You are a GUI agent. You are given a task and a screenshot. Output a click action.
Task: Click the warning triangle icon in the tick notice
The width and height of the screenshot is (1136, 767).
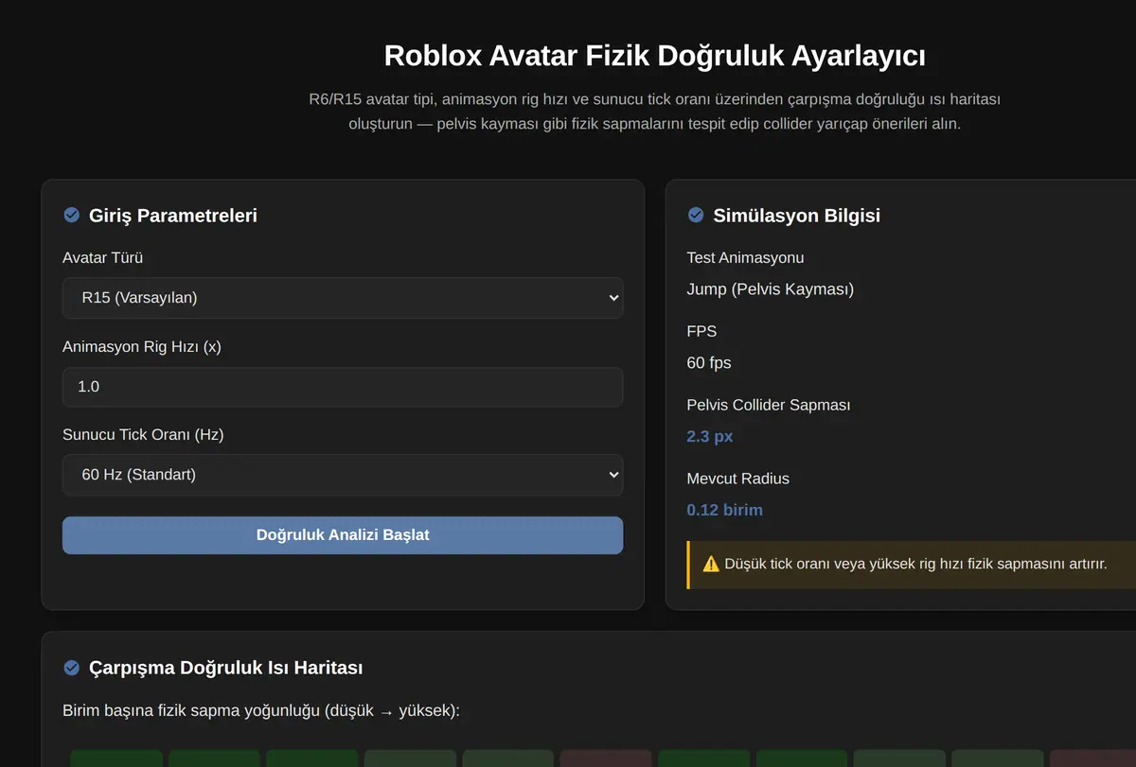click(x=711, y=565)
